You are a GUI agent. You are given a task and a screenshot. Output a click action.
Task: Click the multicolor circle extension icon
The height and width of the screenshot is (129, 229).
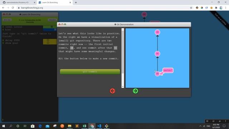(x=202, y=8)
